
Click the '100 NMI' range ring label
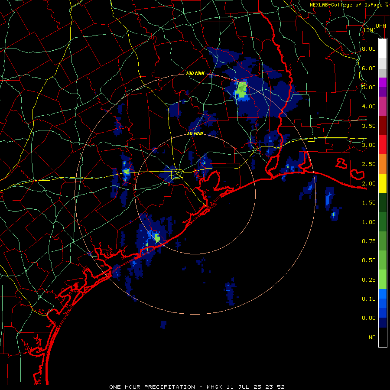(195, 73)
